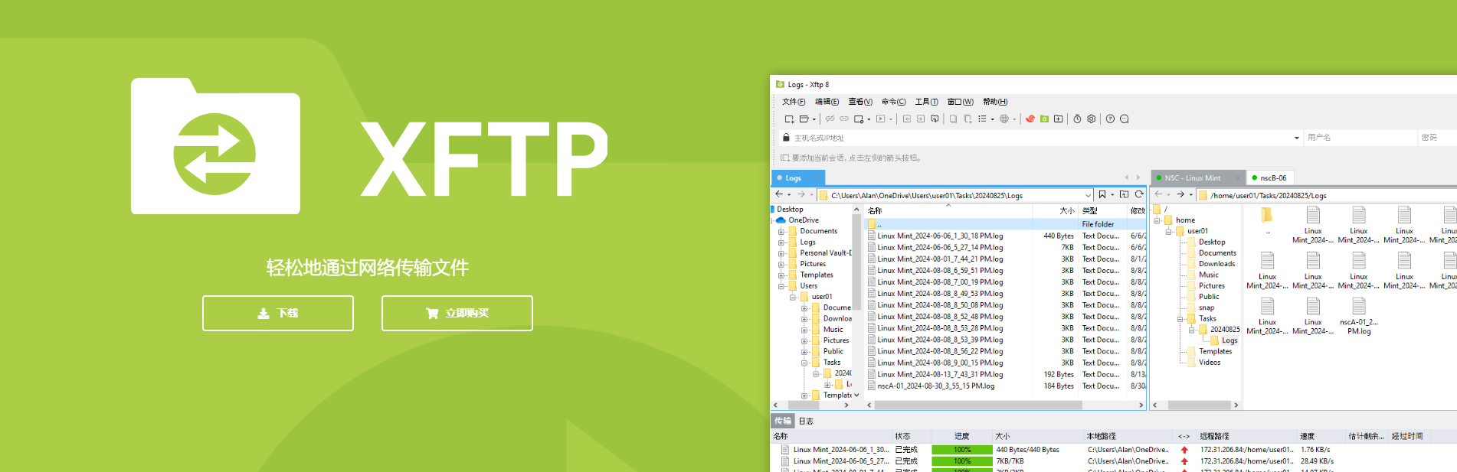The image size is (1457, 472).
Task: Select the Personal Vault folder in local tree
Action: (825, 253)
